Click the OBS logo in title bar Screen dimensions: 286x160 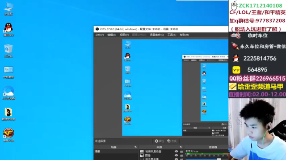click(97, 29)
